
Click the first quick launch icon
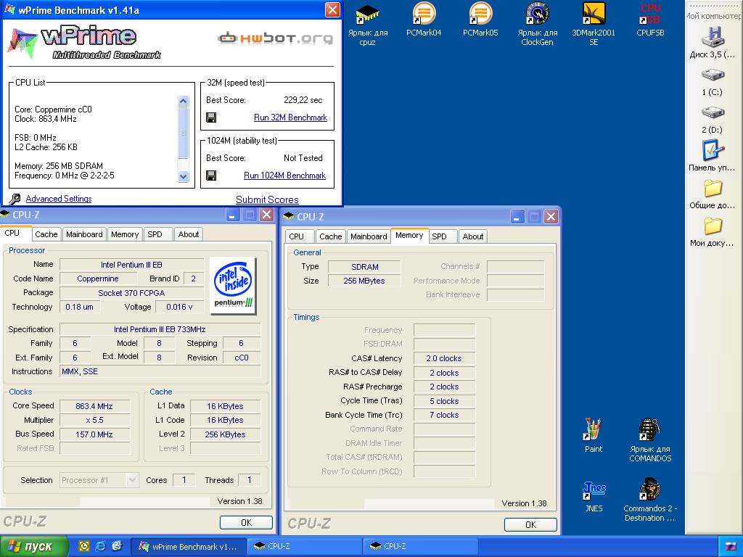click(84, 546)
